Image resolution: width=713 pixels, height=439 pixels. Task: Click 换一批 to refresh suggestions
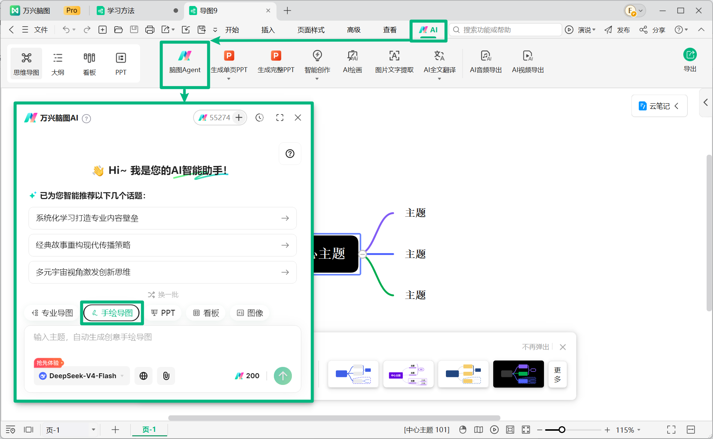(x=163, y=295)
